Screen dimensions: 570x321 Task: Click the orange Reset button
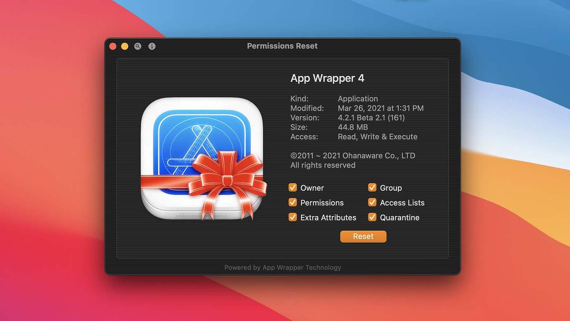363,236
